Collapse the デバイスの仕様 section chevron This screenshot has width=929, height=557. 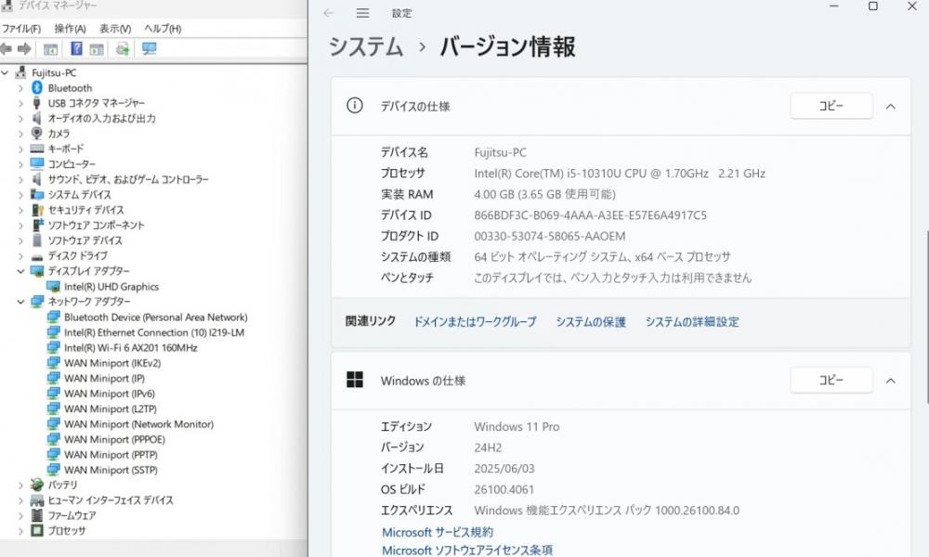click(x=891, y=107)
